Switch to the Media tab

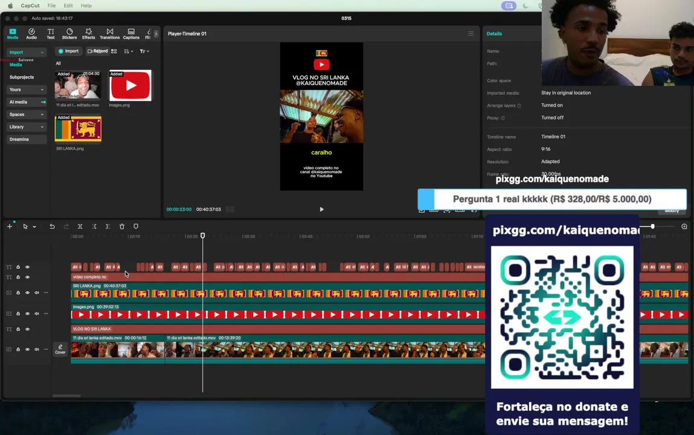tap(13, 34)
